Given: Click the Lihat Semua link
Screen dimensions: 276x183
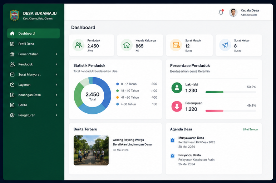Looking at the screenshot, I should pos(250,129).
